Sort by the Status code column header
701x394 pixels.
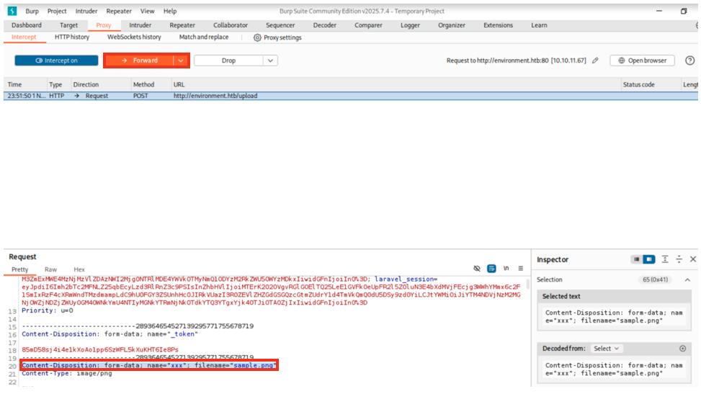(x=638, y=84)
